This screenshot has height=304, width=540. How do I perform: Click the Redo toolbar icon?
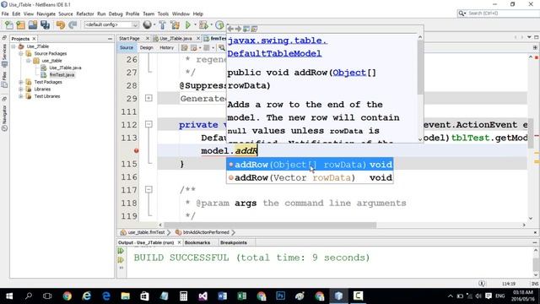[73, 24]
